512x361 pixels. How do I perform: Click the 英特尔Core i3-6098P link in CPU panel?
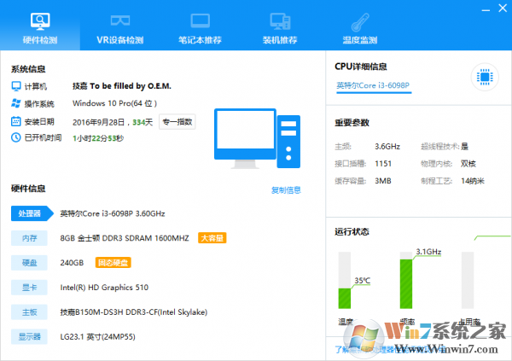(373, 85)
